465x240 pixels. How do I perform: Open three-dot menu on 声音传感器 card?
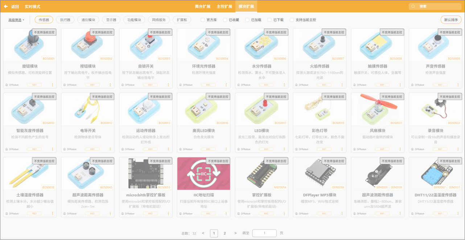tap(458, 85)
